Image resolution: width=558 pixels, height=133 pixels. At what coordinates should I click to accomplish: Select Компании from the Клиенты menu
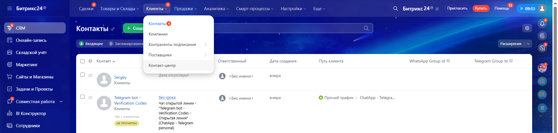[158, 34]
